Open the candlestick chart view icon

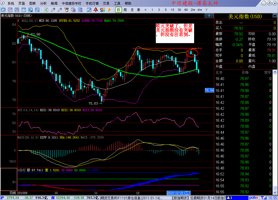tap(17, 10)
